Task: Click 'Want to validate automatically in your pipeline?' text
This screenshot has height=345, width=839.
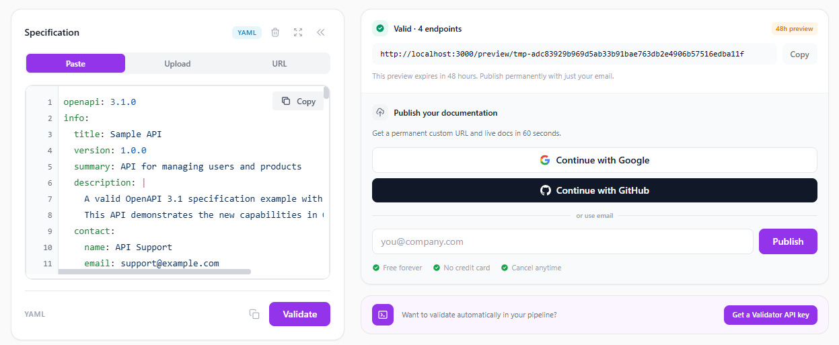Action: (479, 315)
